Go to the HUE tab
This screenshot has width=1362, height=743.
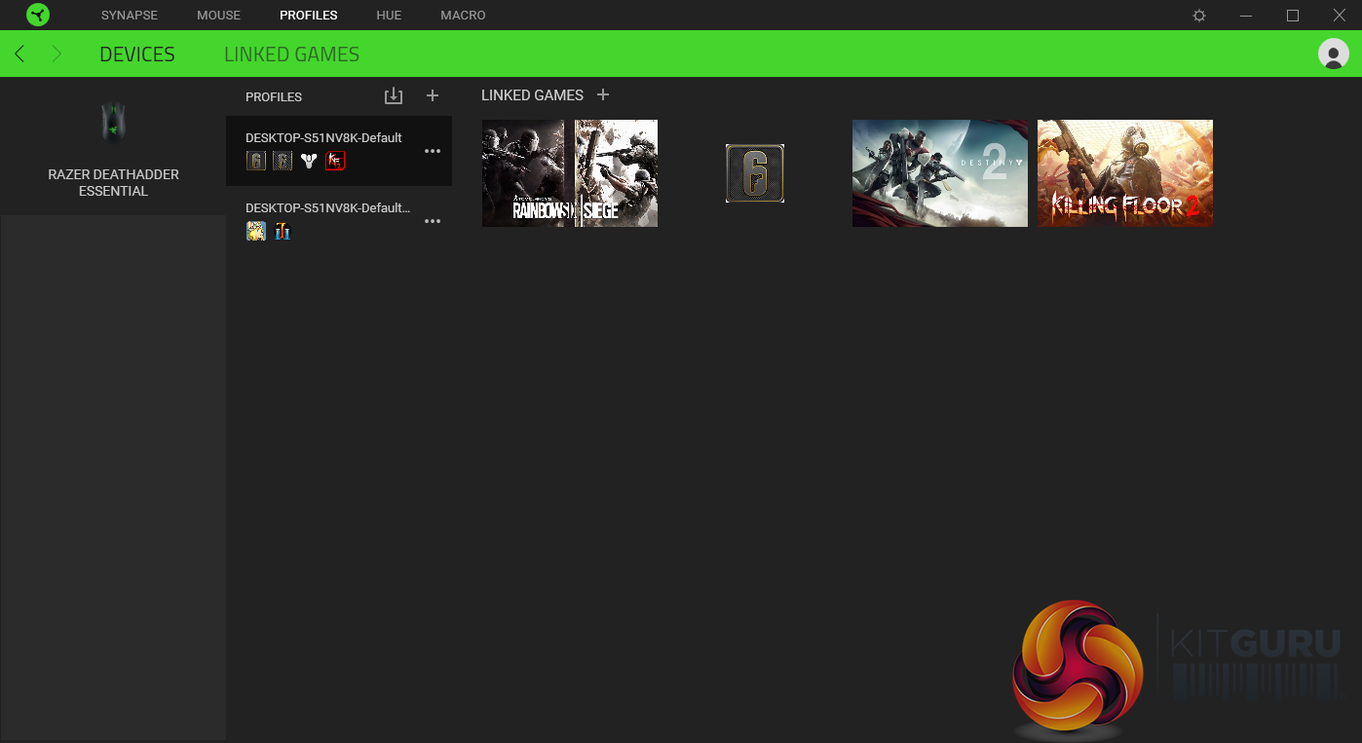(x=389, y=16)
